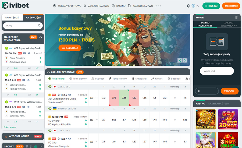
Task: Show previous banner slide with left arrow
Action: coord(180,60)
